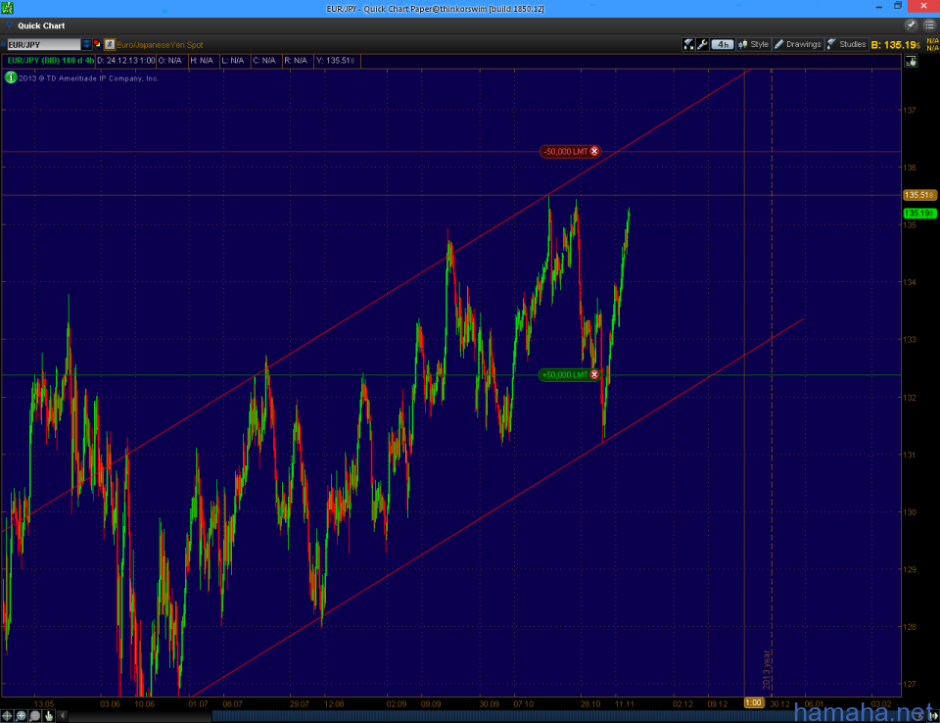Open the Studies button
Image resolution: width=940 pixels, height=723 pixels.
point(847,44)
